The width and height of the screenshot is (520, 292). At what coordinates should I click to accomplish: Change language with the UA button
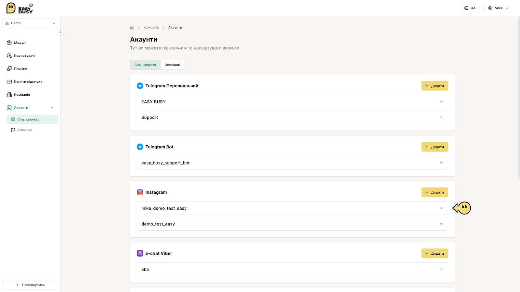470,8
